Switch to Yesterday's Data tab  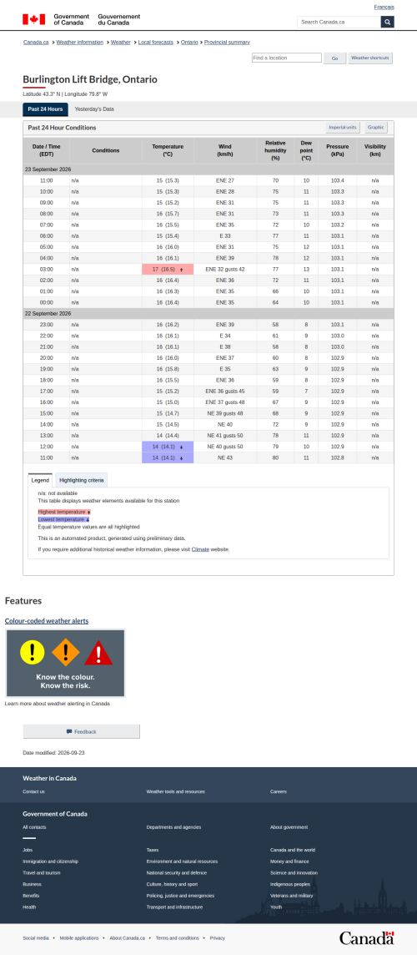tap(94, 109)
